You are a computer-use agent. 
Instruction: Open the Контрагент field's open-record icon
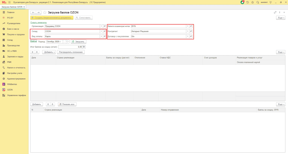point(191,31)
